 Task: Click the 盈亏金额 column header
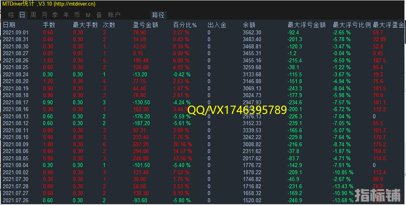pos(145,25)
